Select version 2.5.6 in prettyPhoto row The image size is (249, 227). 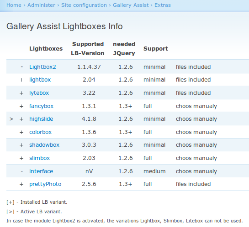pos(89,184)
